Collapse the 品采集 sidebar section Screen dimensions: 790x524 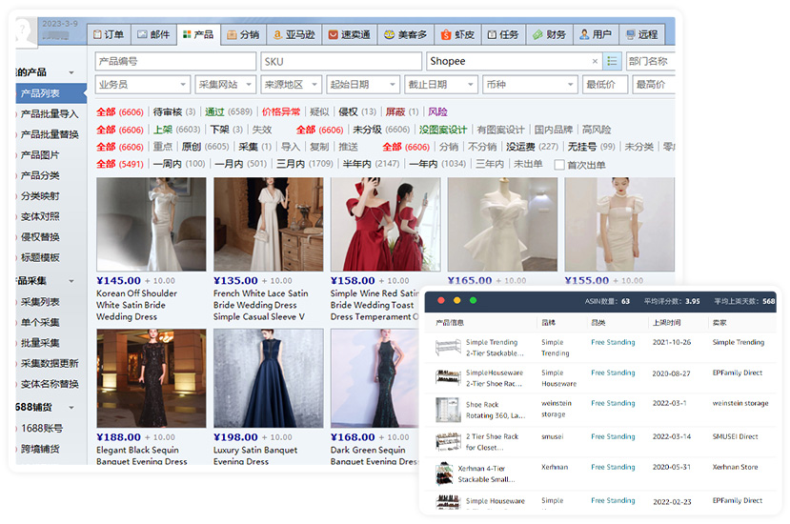pyautogui.click(x=71, y=281)
